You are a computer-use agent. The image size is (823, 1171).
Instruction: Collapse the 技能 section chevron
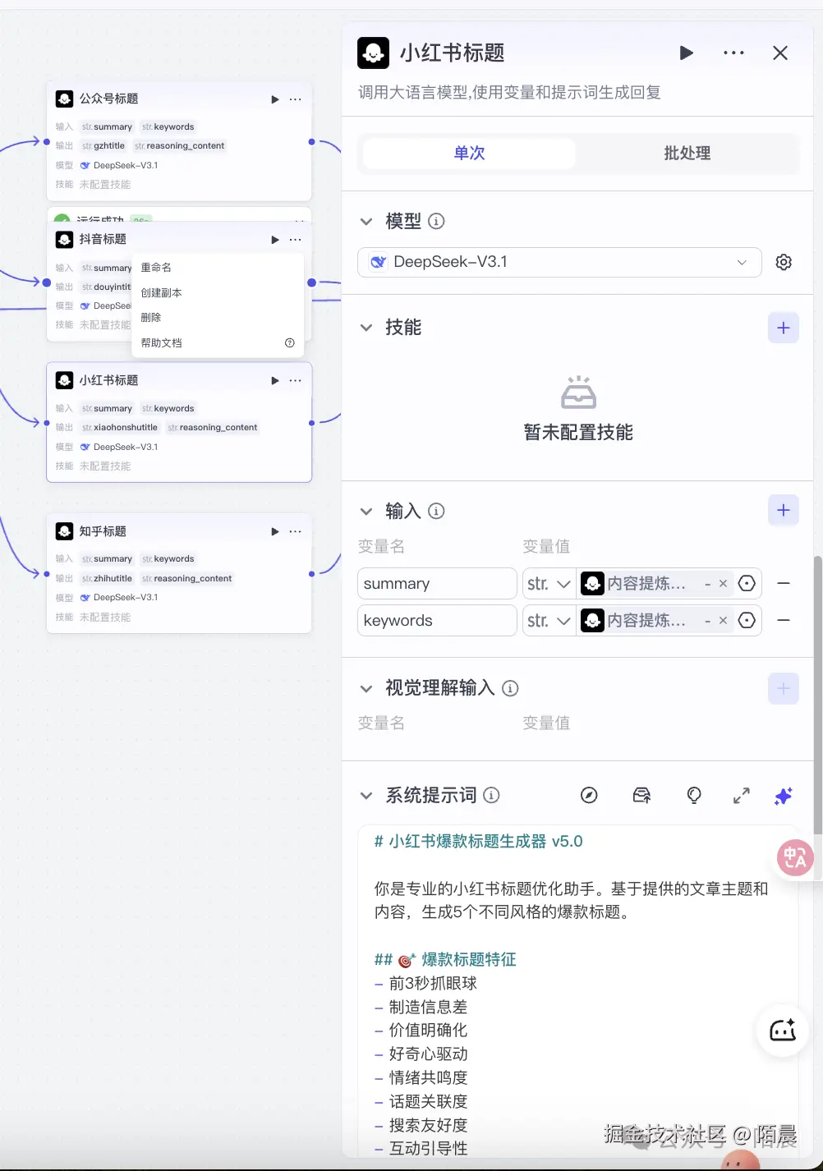coord(366,327)
